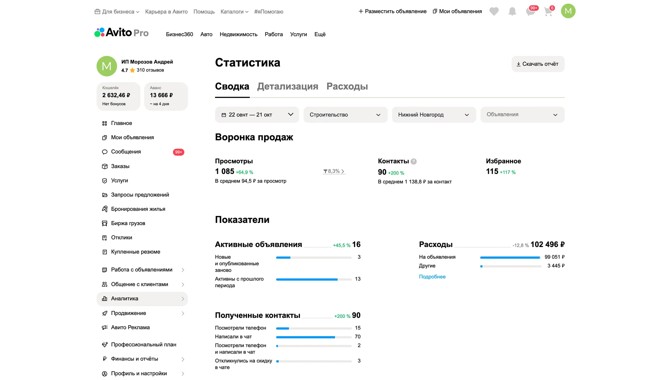Click the Подробнее link under Расходы
Viewport: 670px width, 380px height.
pyautogui.click(x=432, y=277)
